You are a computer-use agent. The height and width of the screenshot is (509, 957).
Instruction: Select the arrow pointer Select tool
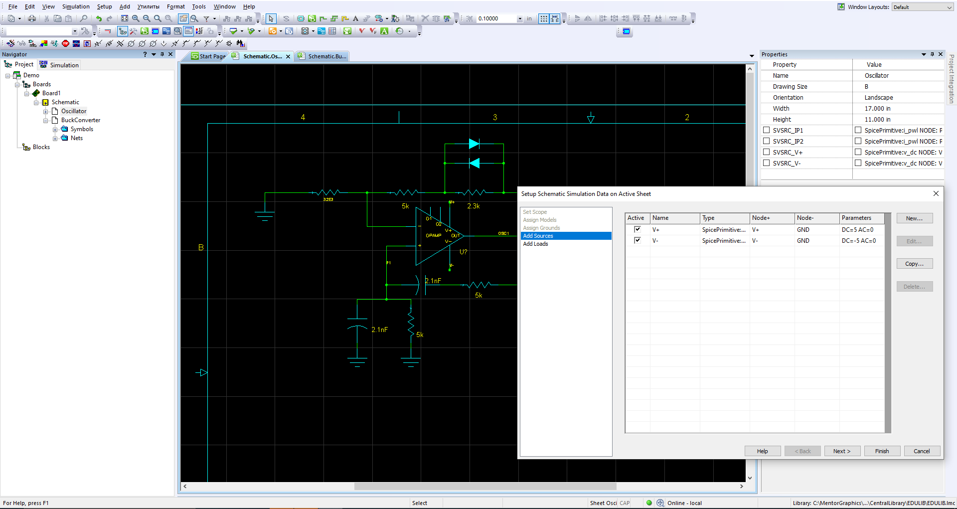click(271, 18)
